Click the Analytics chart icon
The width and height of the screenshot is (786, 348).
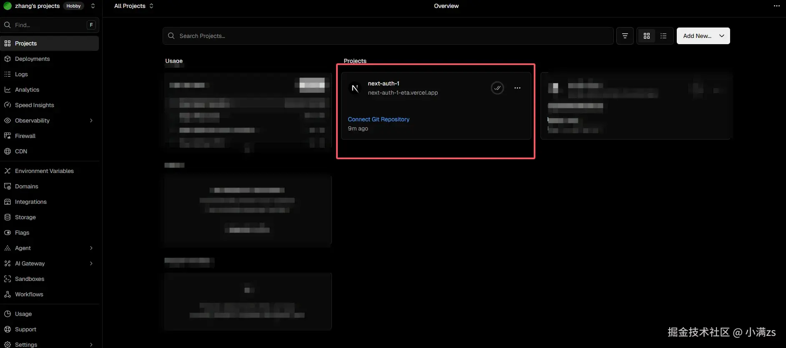pos(8,90)
